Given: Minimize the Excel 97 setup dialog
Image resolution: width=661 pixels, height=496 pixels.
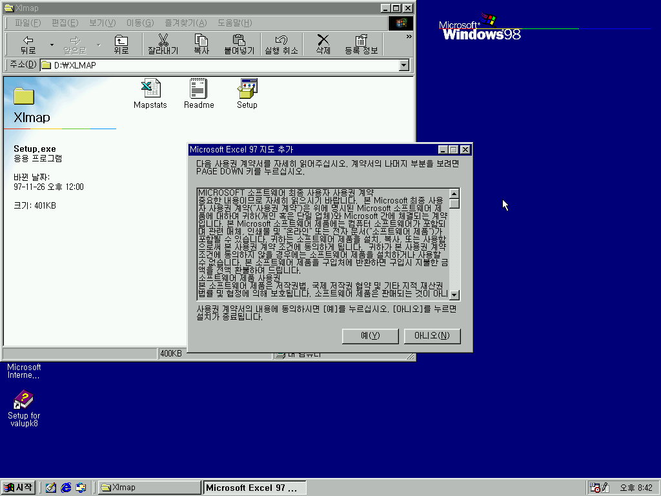Looking at the screenshot, I should click(443, 149).
